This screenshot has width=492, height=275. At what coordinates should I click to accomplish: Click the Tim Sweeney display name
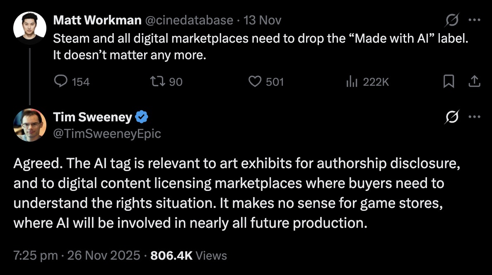coord(92,118)
